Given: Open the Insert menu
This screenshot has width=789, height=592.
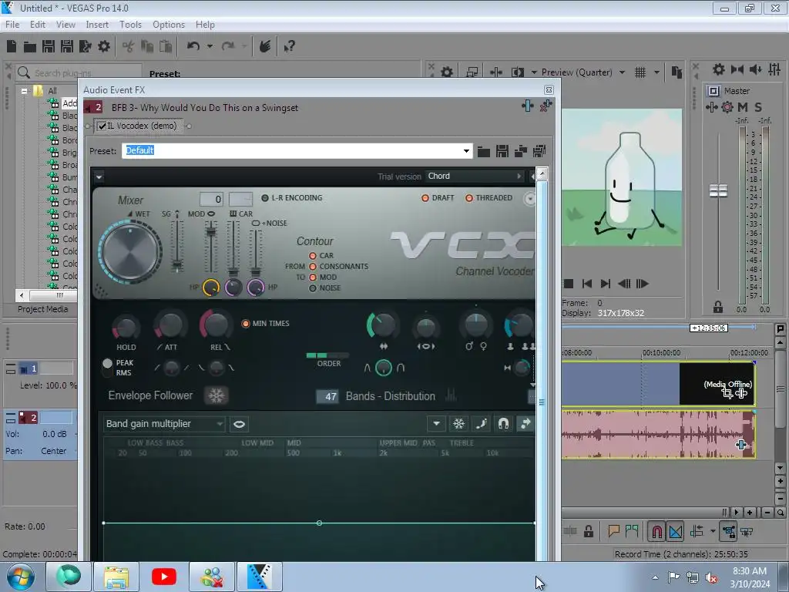Looking at the screenshot, I should point(97,24).
